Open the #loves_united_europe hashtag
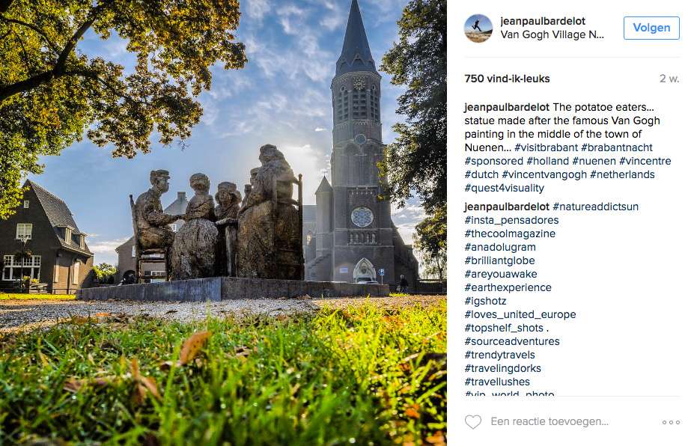The width and height of the screenshot is (697, 446). click(520, 314)
